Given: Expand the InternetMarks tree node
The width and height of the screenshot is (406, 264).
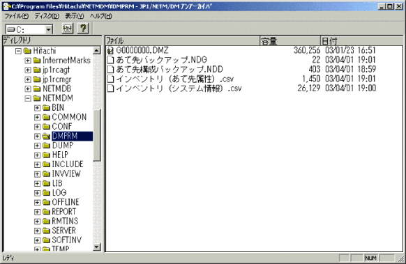Looking at the screenshot, I should 28,61.
